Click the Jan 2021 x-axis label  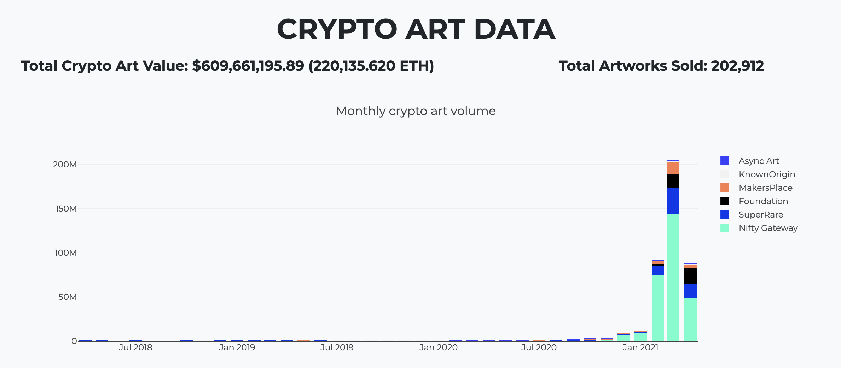[x=640, y=348]
